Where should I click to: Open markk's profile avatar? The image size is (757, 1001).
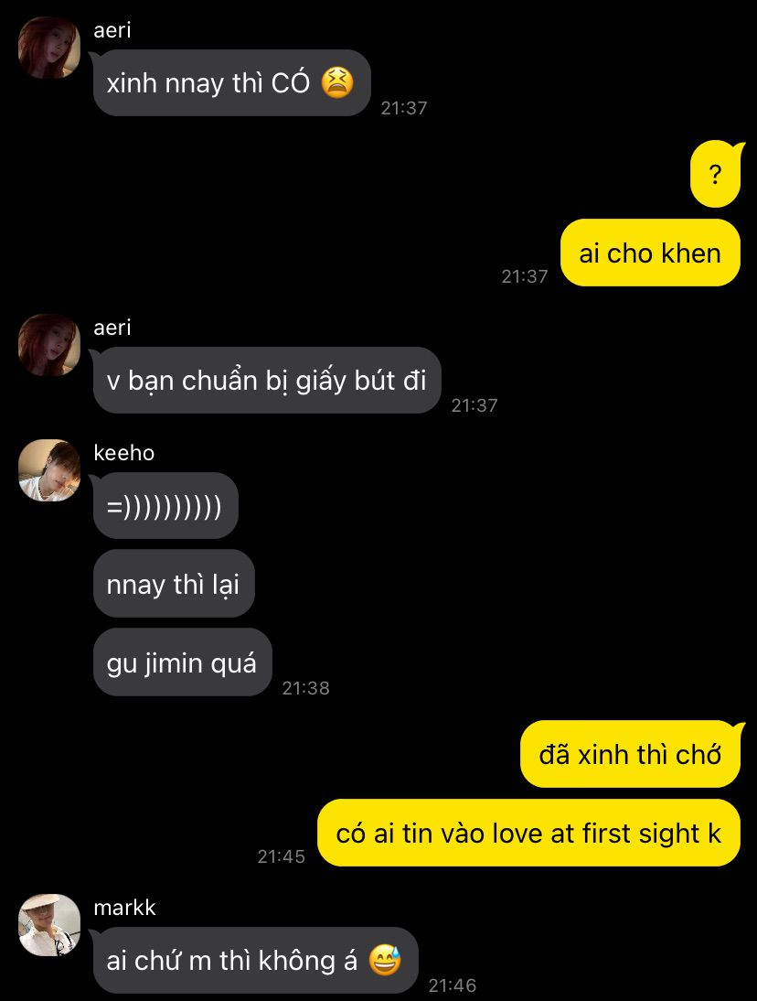pyautogui.click(x=49, y=924)
